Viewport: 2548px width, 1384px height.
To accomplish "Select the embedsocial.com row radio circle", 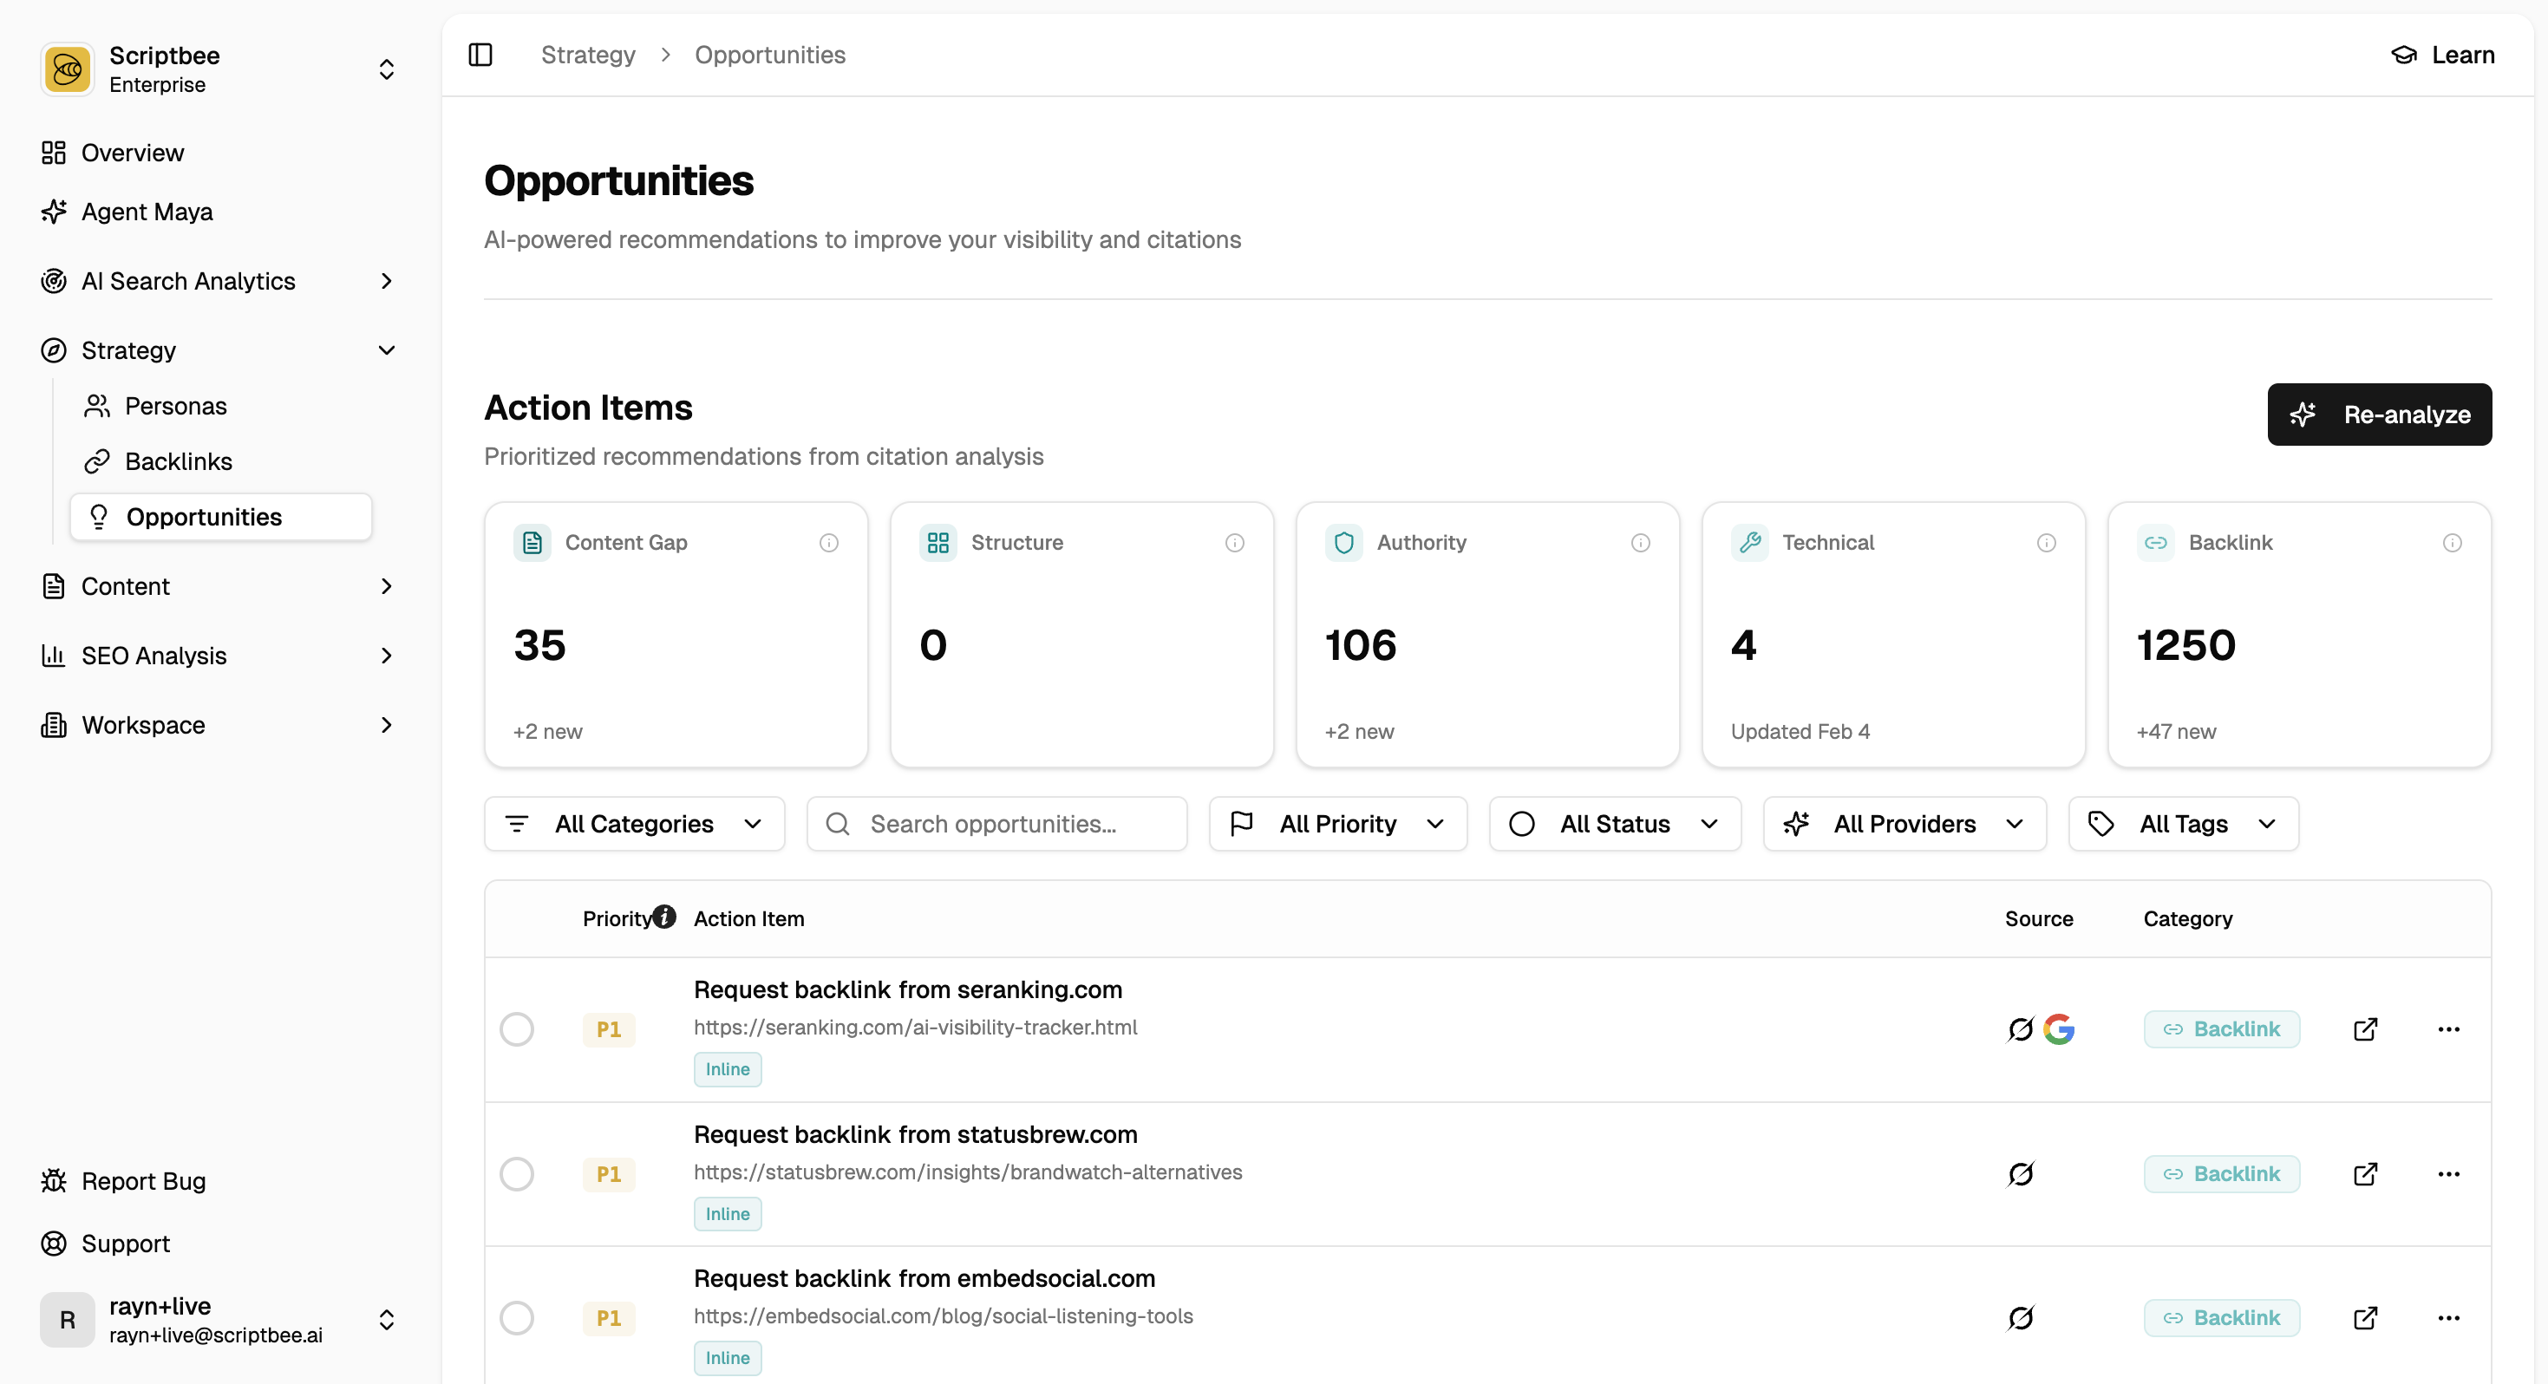I will tap(516, 1318).
